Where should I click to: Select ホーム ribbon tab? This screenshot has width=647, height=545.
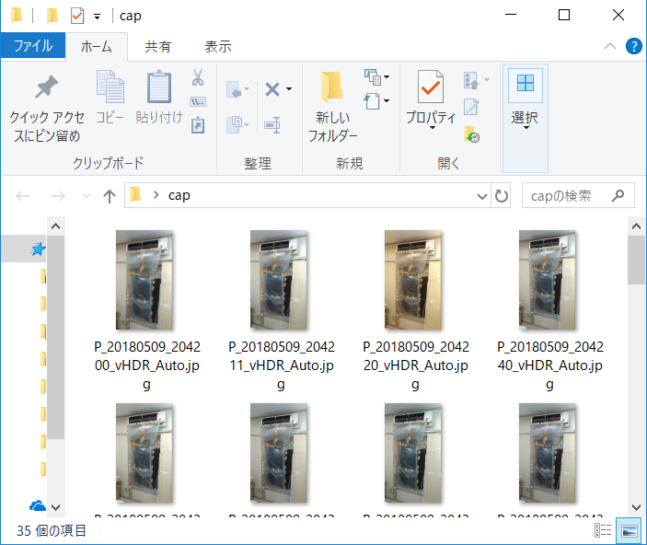coord(97,47)
